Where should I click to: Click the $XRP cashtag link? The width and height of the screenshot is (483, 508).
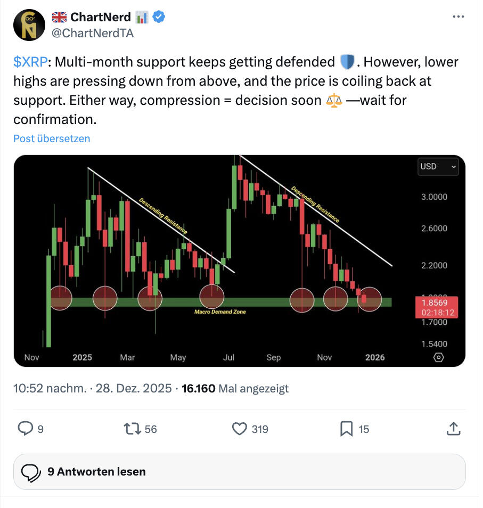(x=30, y=62)
